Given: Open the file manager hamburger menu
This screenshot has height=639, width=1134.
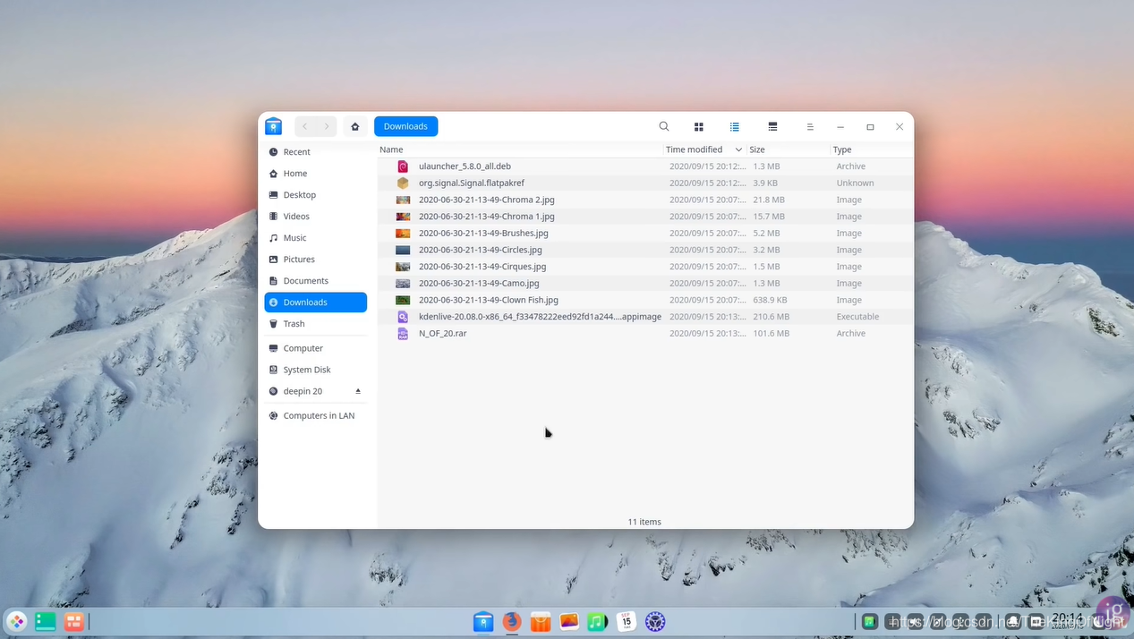Looking at the screenshot, I should 810,126.
